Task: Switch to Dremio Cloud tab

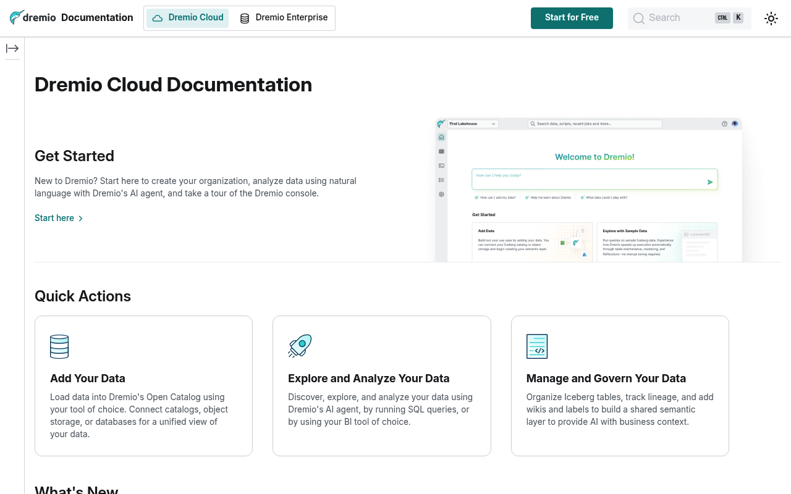Action: [187, 18]
